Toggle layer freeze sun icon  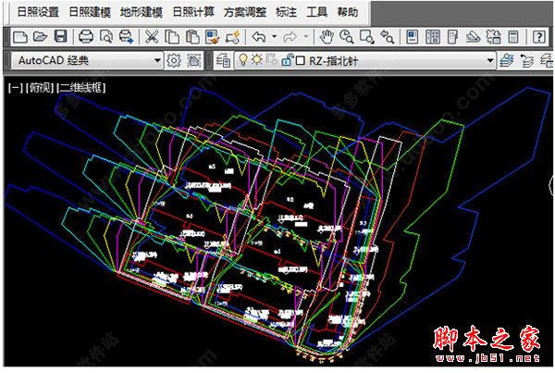coord(257,59)
